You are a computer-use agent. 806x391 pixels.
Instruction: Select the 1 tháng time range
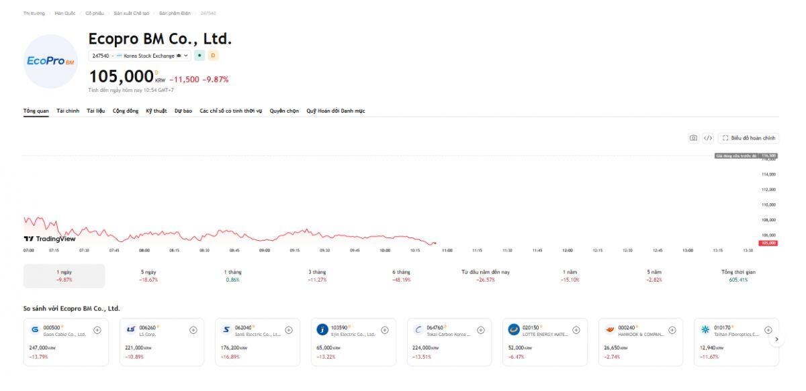232,276
